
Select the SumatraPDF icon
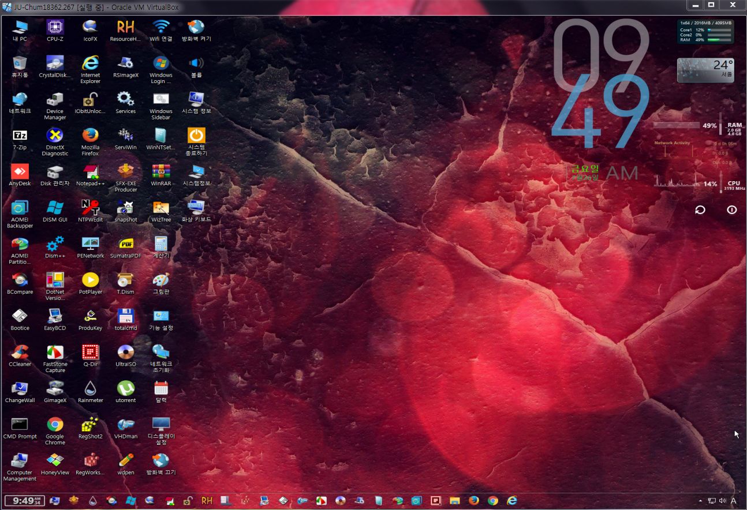[x=125, y=247]
